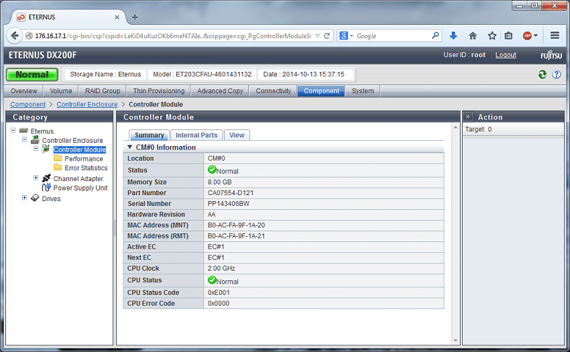
Task: Expand the Drives tree node
Action: (25, 197)
